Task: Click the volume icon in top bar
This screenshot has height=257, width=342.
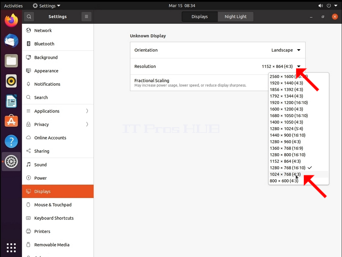Action: pos(320,6)
